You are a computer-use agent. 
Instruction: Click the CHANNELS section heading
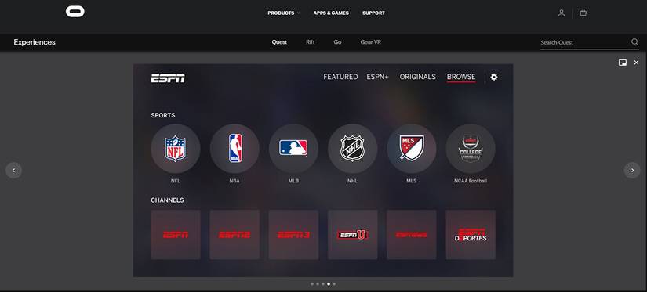tap(167, 200)
